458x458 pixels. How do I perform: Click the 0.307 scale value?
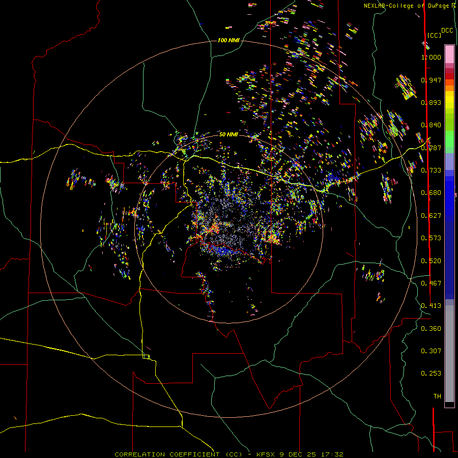[x=431, y=351]
